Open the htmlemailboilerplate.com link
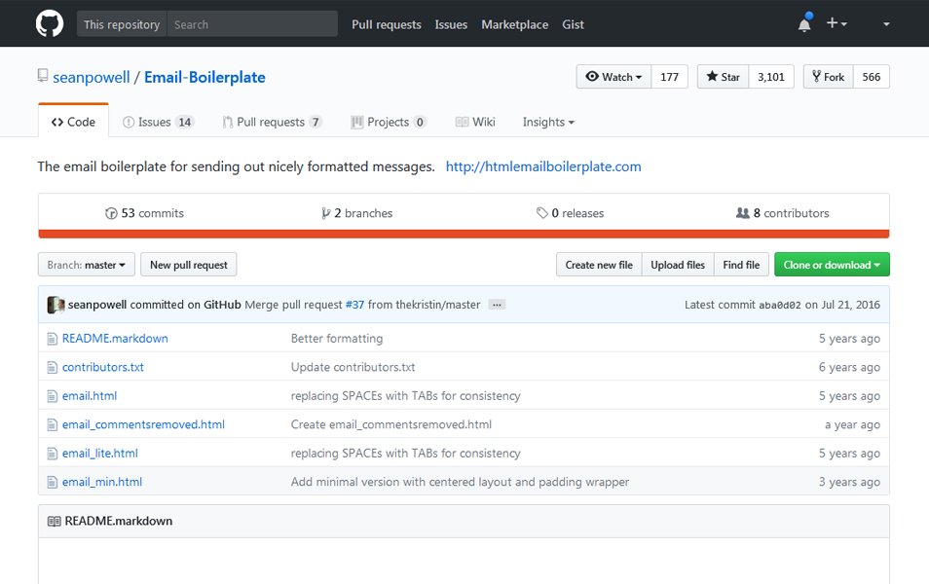This screenshot has width=929, height=584. tap(543, 166)
